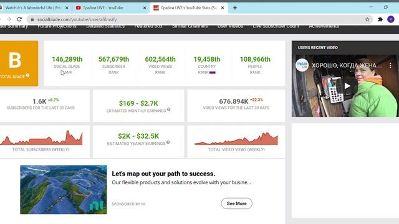Click the +6.7% subscriber change indicator
399x224 pixels.
point(54,100)
